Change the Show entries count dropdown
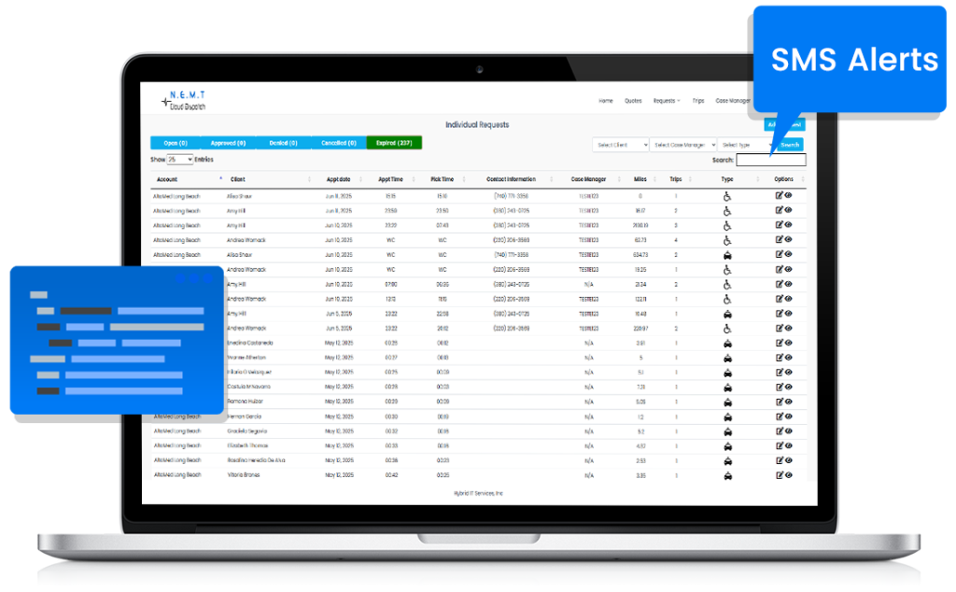The width and height of the screenshot is (956, 592). point(179,160)
